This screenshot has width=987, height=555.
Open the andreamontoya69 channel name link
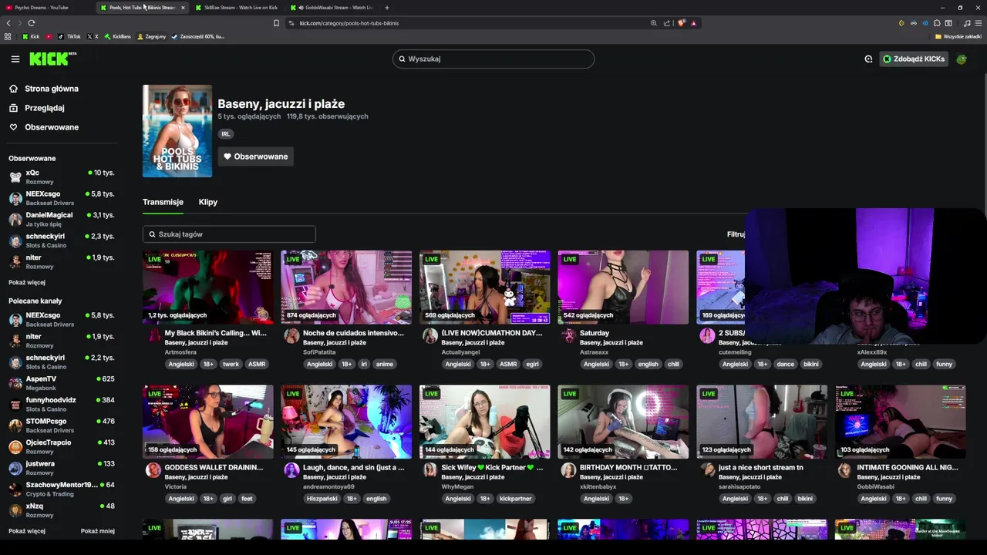click(x=328, y=487)
